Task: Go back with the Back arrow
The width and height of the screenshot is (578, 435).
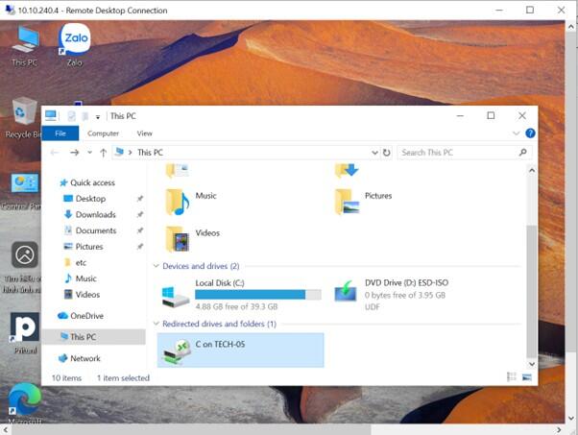Action: pyautogui.click(x=55, y=153)
